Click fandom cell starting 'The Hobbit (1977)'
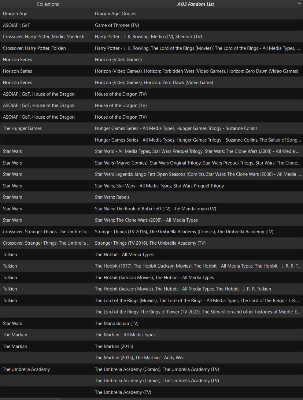 198,266
